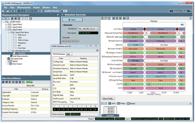Image resolution: width=196 pixels, height=124 pixels.
Task: Click the AP logo icon on the graph
Action: click(x=182, y=24)
